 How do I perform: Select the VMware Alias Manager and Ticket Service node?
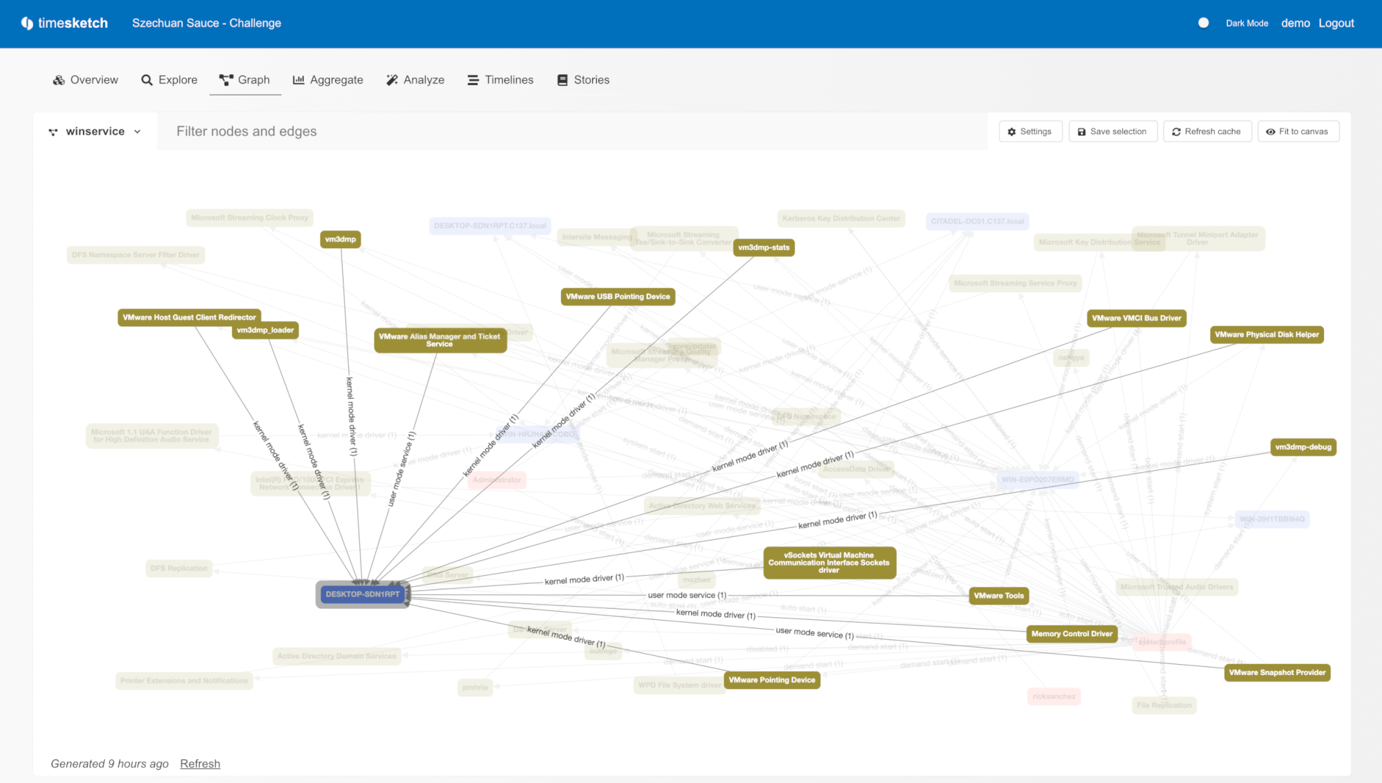(440, 340)
